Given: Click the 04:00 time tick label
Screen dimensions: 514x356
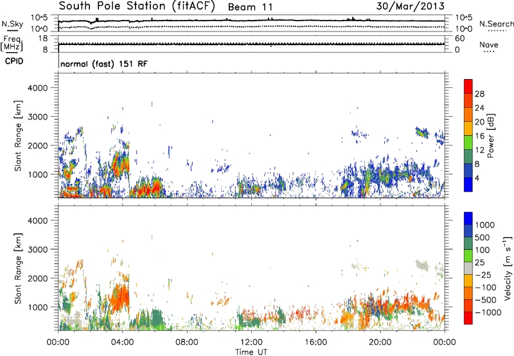Looking at the screenshot, I should 123,343.
